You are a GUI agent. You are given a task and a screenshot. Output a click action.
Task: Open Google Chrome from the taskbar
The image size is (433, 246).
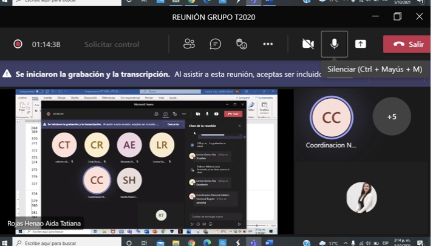click(191, 243)
